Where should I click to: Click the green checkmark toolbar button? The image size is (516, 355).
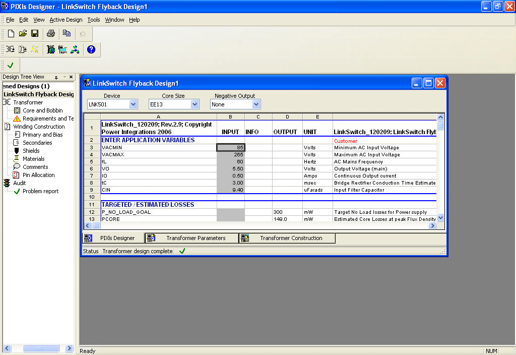tap(11, 65)
